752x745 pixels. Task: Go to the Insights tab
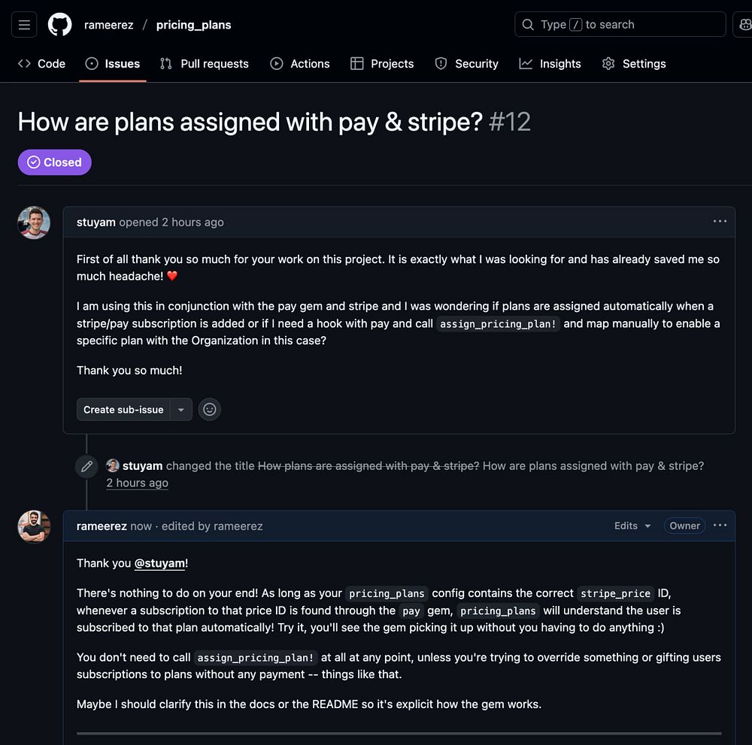point(550,64)
